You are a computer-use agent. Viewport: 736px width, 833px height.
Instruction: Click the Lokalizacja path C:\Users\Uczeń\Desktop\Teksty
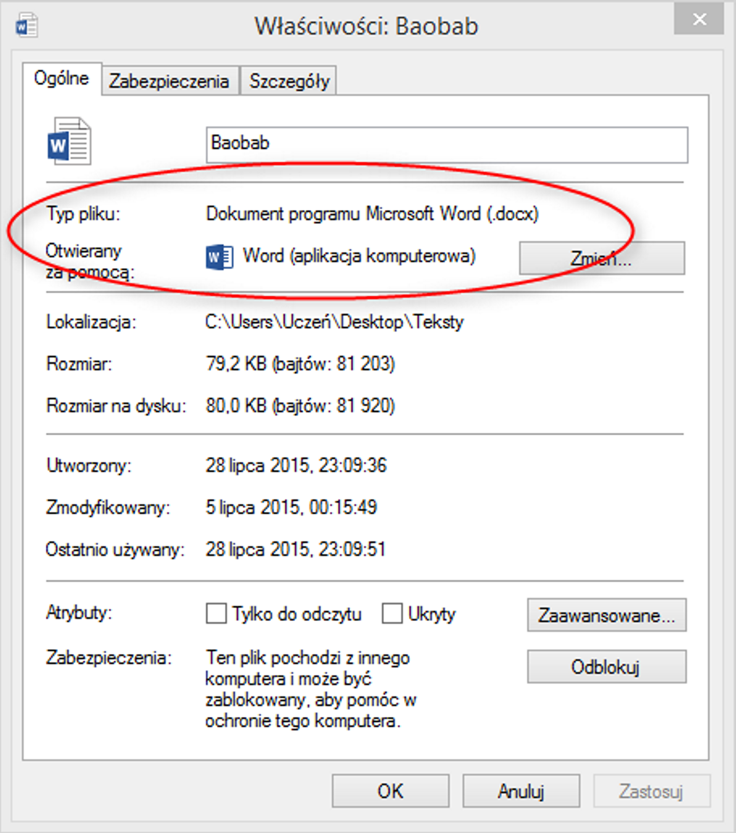click(x=334, y=322)
